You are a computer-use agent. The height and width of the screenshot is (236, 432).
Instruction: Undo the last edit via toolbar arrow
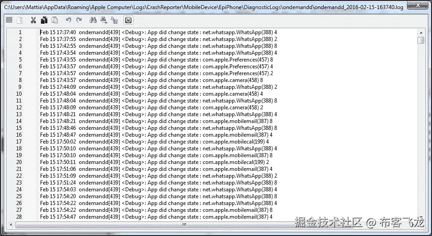[68, 20]
